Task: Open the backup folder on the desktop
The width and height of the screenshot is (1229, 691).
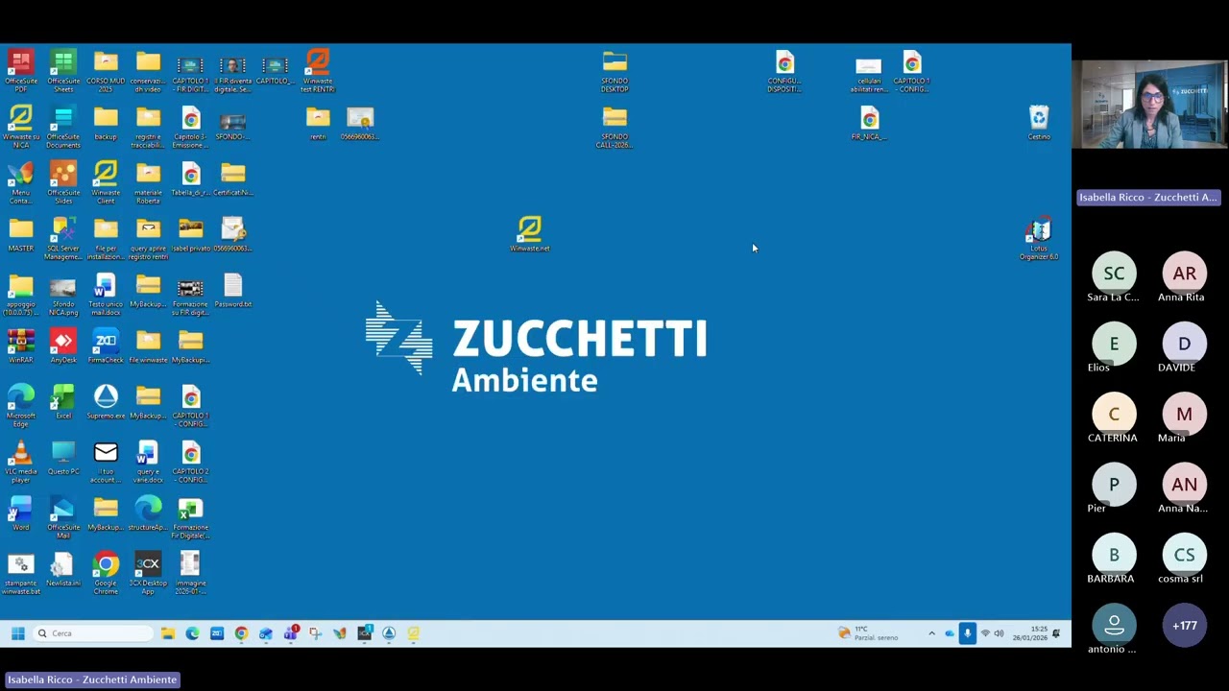Action: pyautogui.click(x=106, y=124)
